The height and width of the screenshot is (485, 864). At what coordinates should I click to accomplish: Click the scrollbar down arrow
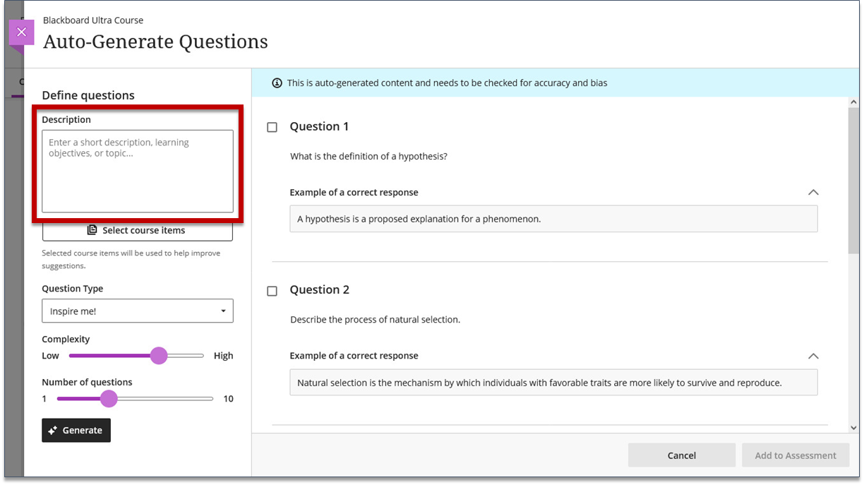click(853, 427)
